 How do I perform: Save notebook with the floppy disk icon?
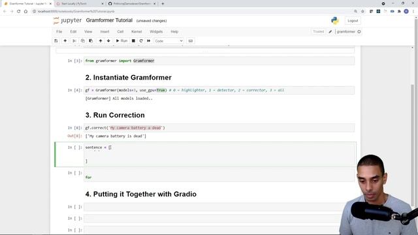coord(56,40)
